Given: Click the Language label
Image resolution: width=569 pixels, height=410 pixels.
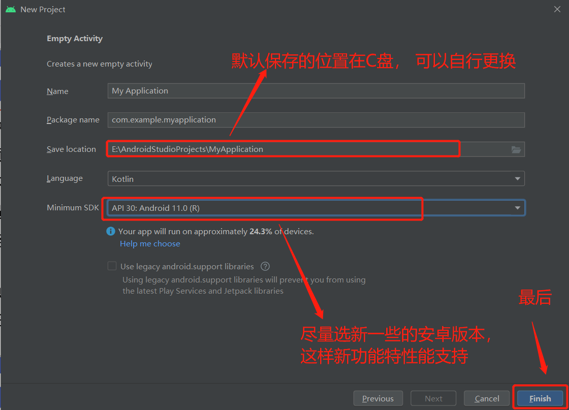Looking at the screenshot, I should 65,178.
